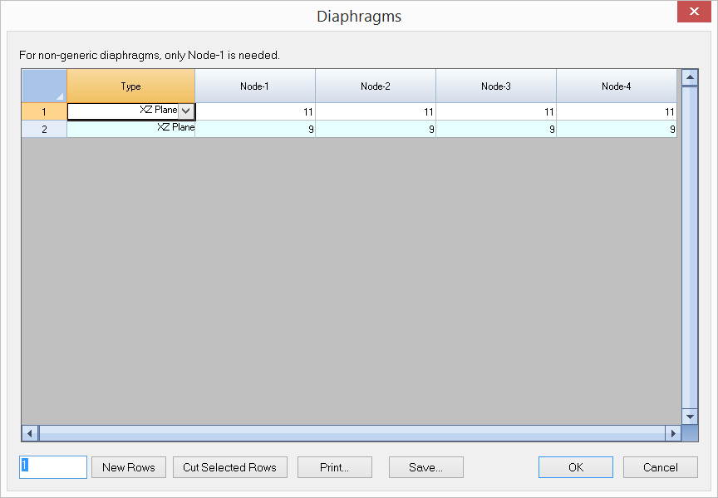Focus the row count input field
Viewport: 718px width, 498px height.
pos(53,467)
